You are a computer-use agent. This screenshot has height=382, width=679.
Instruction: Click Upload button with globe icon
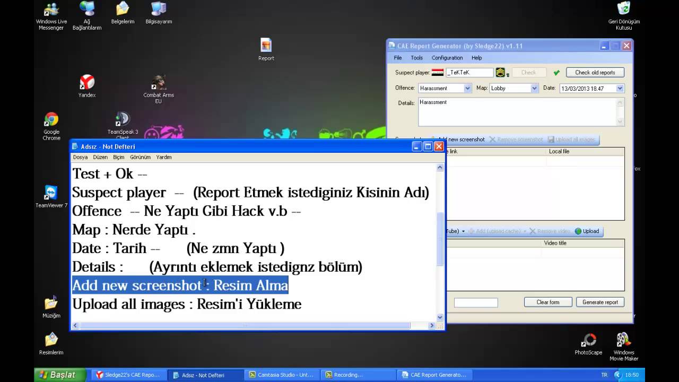click(x=587, y=231)
